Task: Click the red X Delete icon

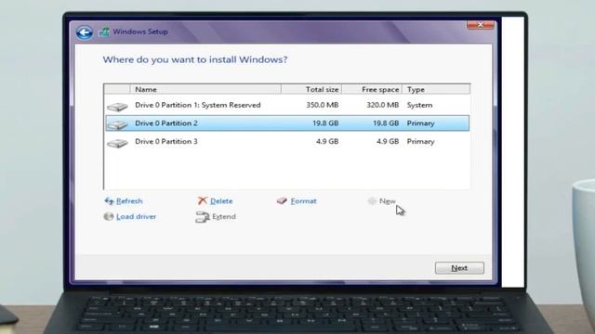Action: coord(203,200)
